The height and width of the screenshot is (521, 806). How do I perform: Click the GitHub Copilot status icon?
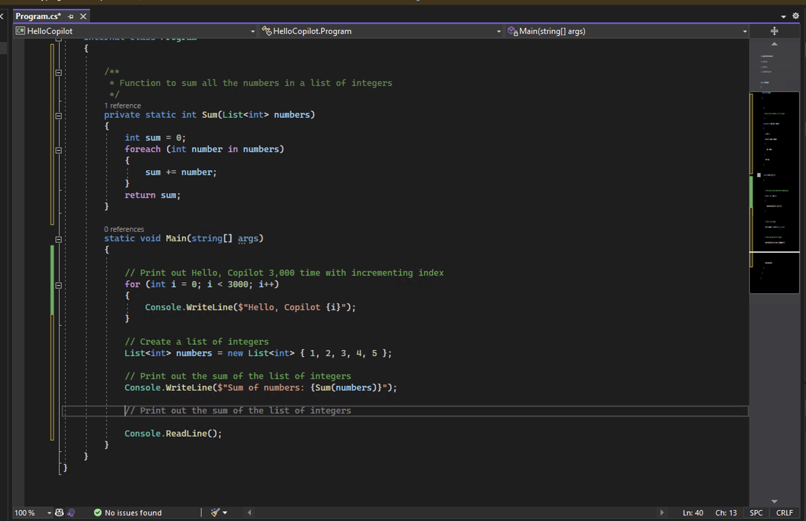tap(59, 513)
